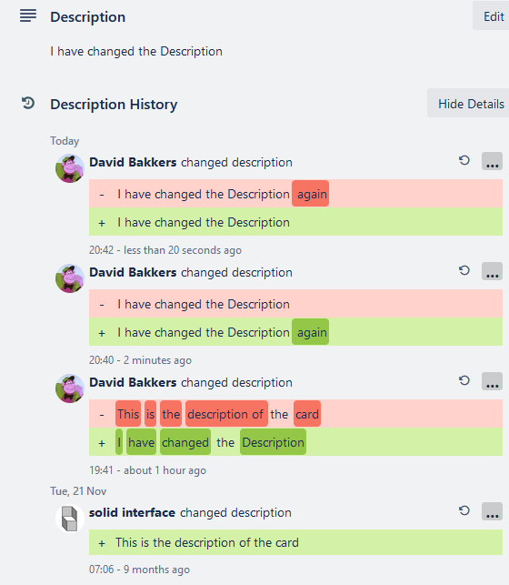The width and height of the screenshot is (509, 585).
Task: Open more options for the 19:41 entry
Action: pos(493,381)
